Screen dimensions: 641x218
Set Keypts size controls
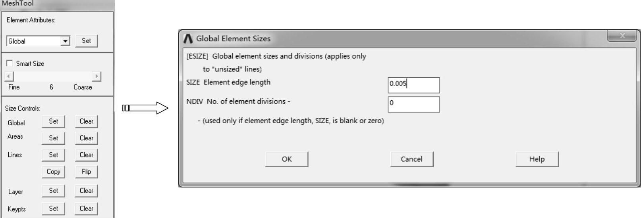pos(53,208)
